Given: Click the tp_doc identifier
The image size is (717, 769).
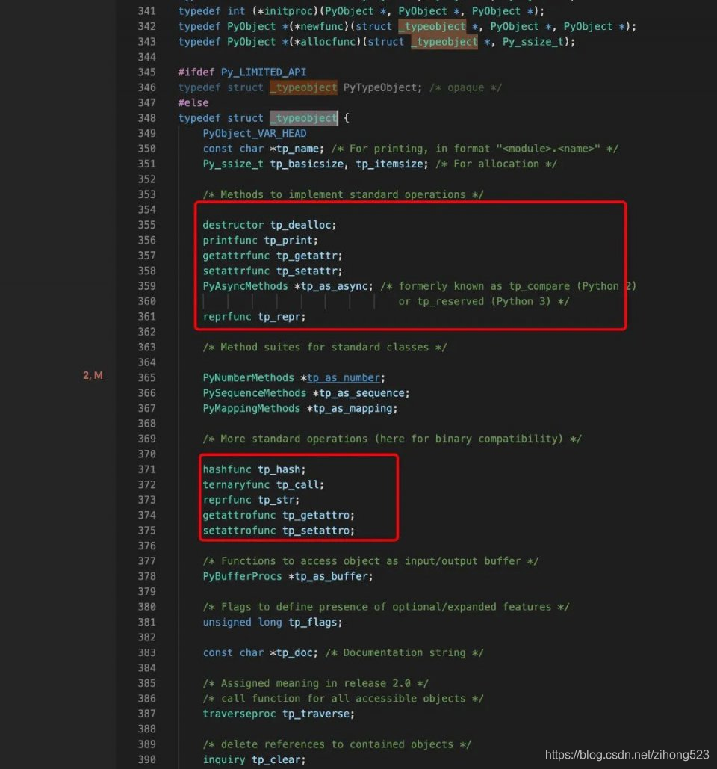Looking at the screenshot, I should (x=294, y=652).
